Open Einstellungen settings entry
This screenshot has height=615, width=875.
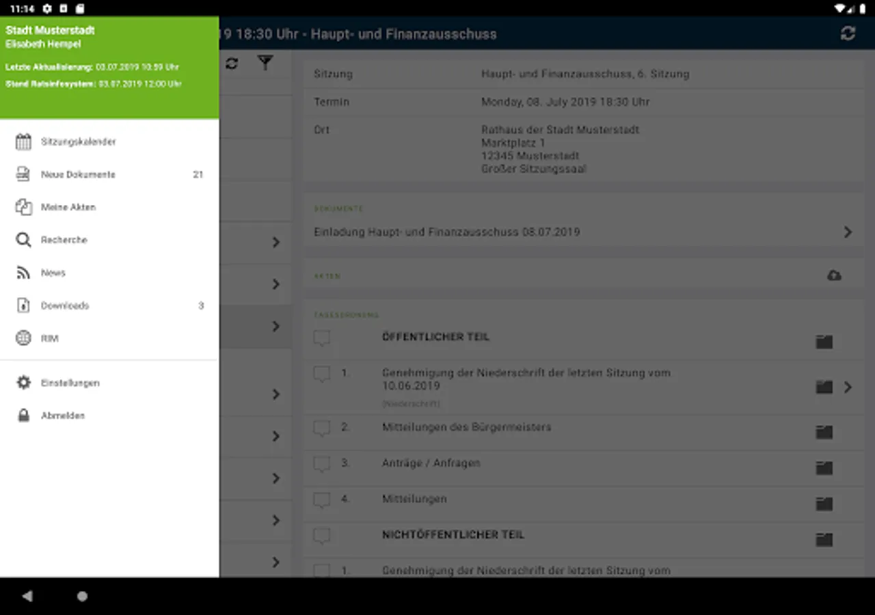coord(109,383)
